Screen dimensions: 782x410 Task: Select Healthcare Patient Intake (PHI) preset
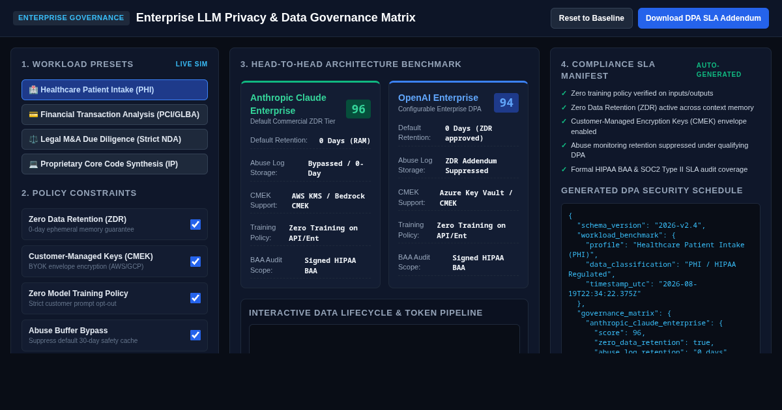pyautogui.click(x=115, y=90)
